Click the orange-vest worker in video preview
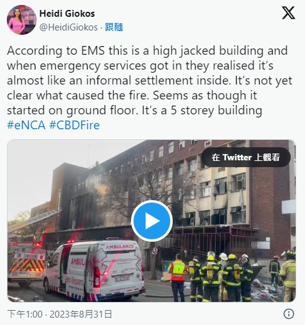Screen dimensions: 305x325 [178, 277]
